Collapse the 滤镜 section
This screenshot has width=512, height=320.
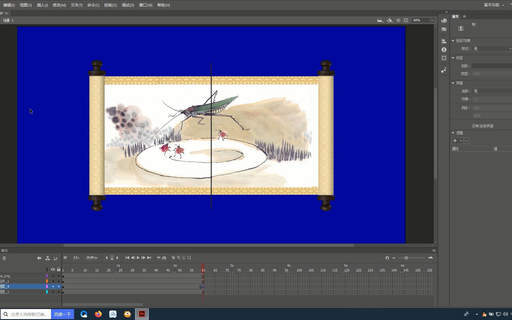pyautogui.click(x=453, y=133)
